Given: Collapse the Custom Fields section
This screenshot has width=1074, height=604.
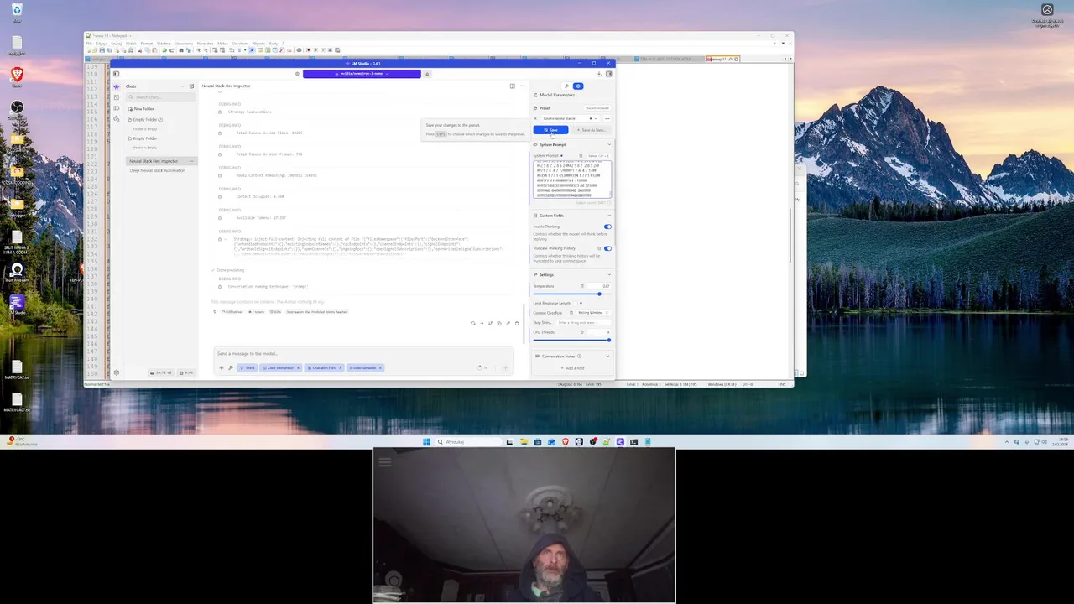Looking at the screenshot, I should point(609,216).
